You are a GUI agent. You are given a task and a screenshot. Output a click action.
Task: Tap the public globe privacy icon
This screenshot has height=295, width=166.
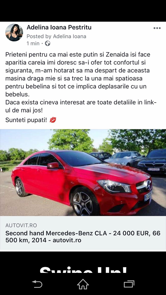pos(48,43)
